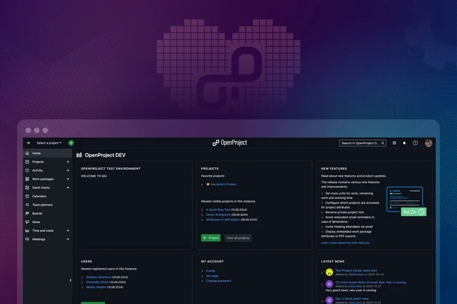Click the Activity clock icon

[x=27, y=171]
